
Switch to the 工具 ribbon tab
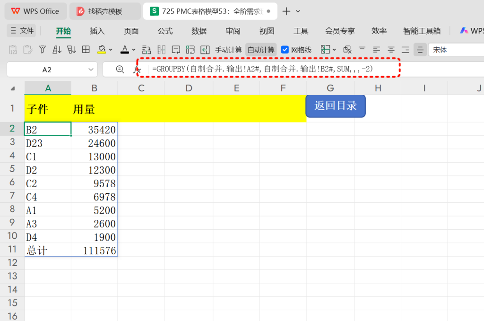[301, 31]
